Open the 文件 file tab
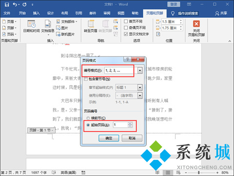The height and width of the screenshot is (176, 234). coord(7,13)
